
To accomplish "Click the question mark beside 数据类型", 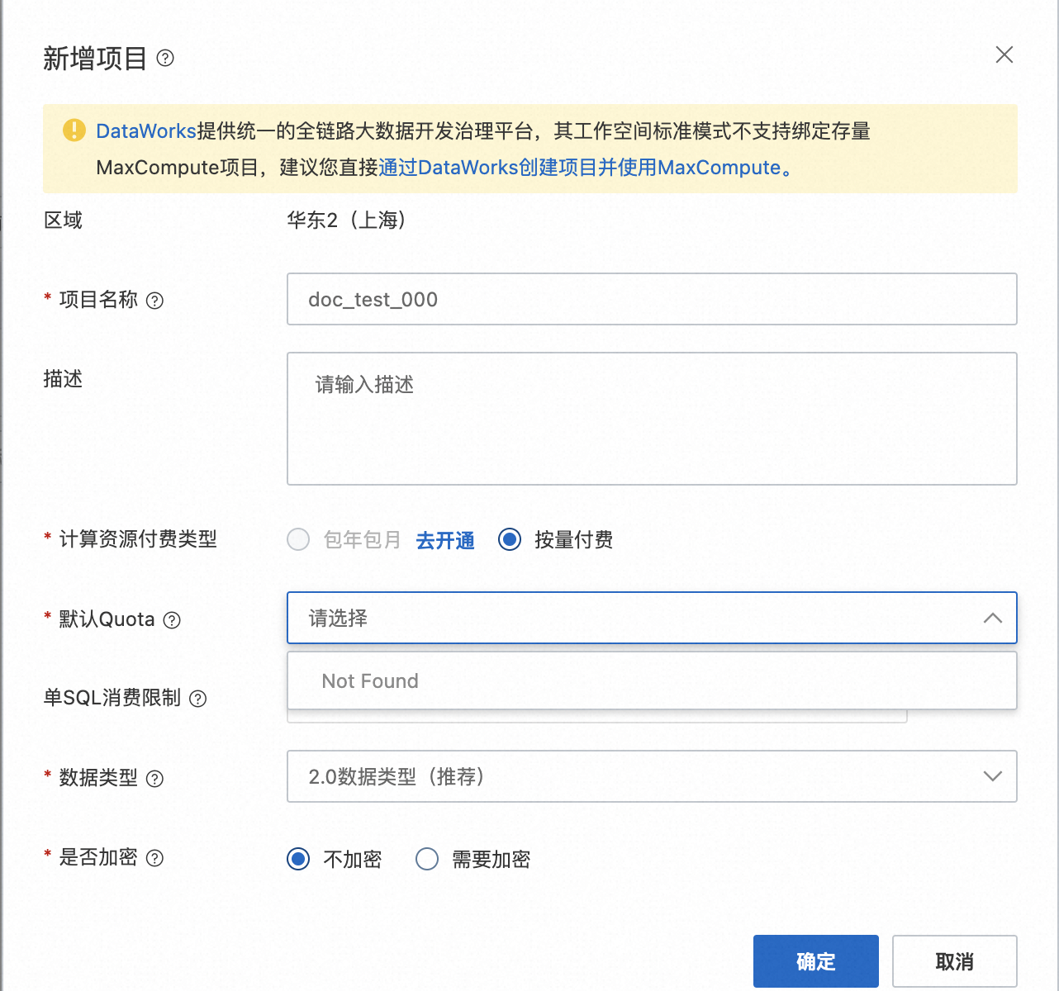I will [x=154, y=779].
